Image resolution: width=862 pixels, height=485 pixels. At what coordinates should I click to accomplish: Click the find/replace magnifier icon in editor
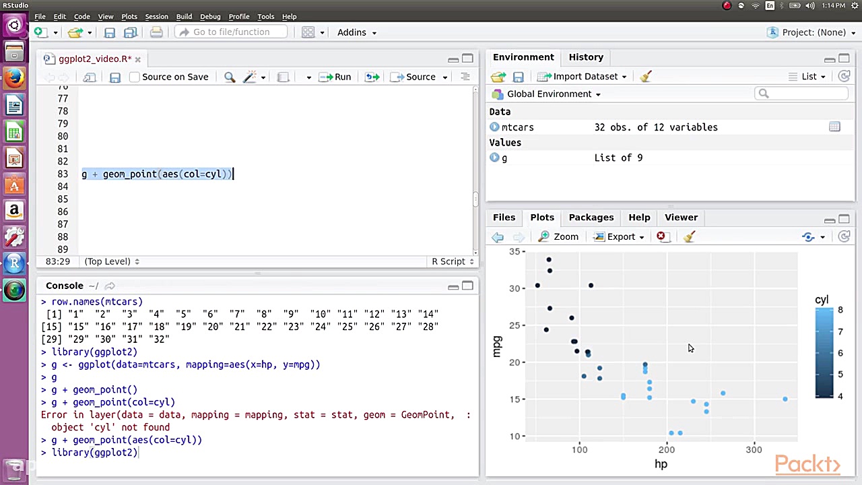[x=230, y=77]
